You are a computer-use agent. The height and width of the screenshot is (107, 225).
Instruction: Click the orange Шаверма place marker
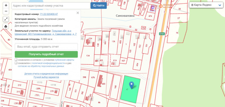(x=161, y=6)
